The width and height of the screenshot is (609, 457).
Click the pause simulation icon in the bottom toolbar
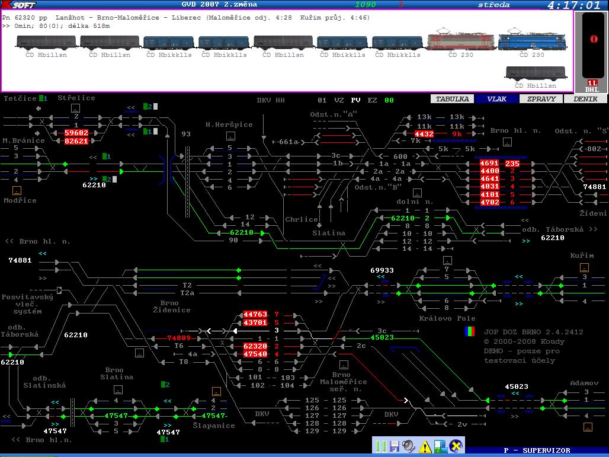pyautogui.click(x=382, y=446)
